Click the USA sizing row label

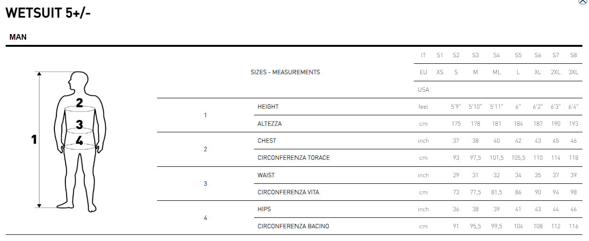click(x=423, y=89)
